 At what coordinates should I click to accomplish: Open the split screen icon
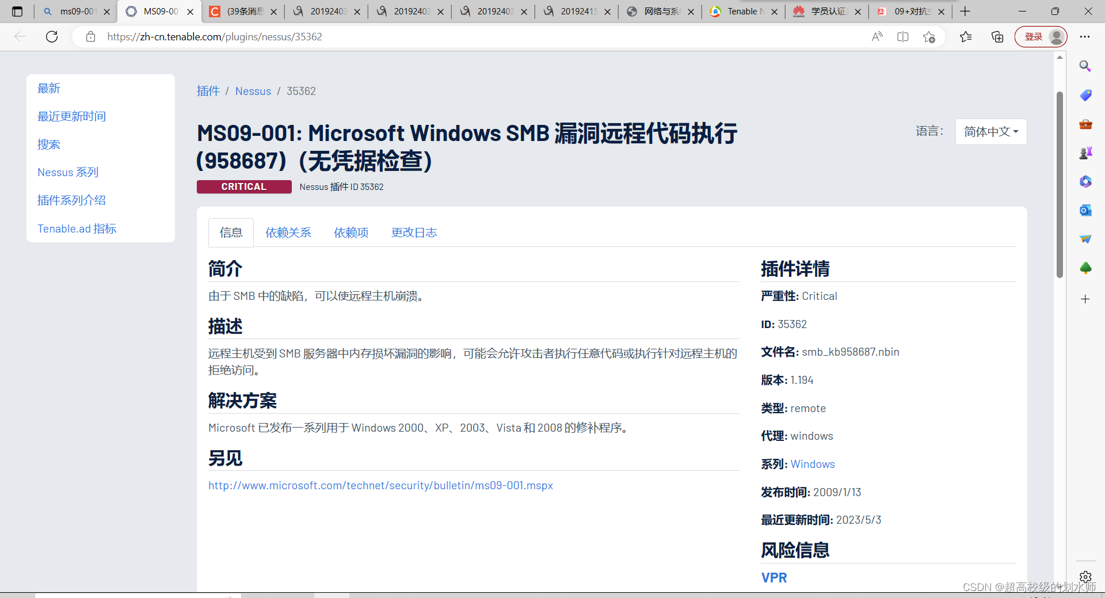pos(902,37)
